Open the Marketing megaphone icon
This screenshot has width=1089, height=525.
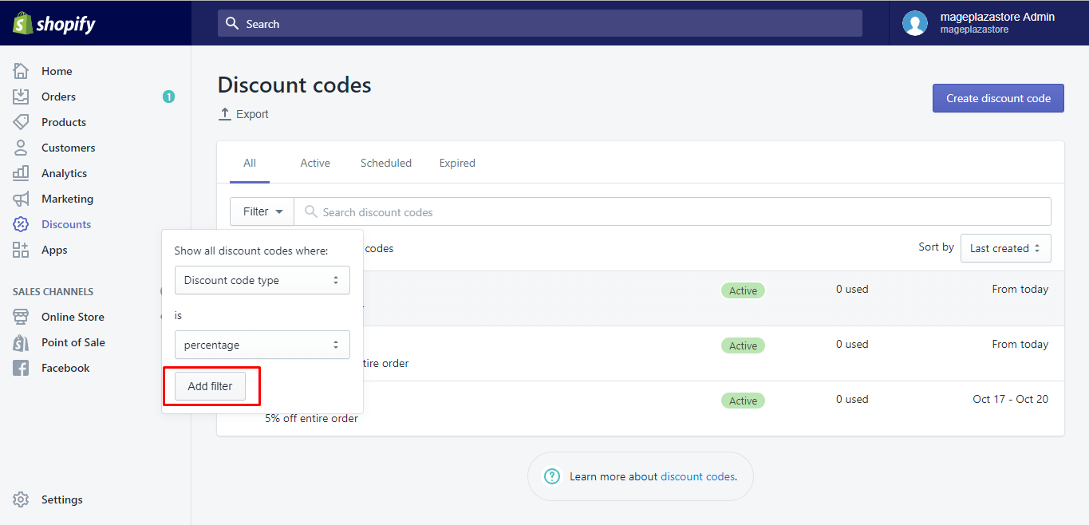click(22, 198)
